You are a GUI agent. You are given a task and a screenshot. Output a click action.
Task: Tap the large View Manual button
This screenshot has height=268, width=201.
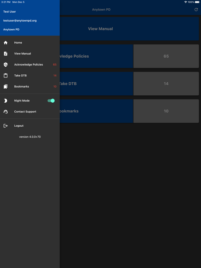129,29
